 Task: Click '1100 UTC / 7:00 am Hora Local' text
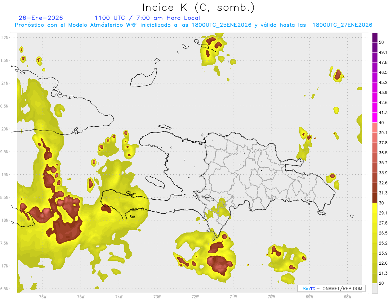pyautogui.click(x=147, y=18)
